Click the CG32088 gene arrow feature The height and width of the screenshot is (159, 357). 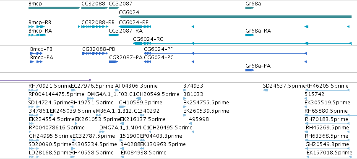[94, 8]
